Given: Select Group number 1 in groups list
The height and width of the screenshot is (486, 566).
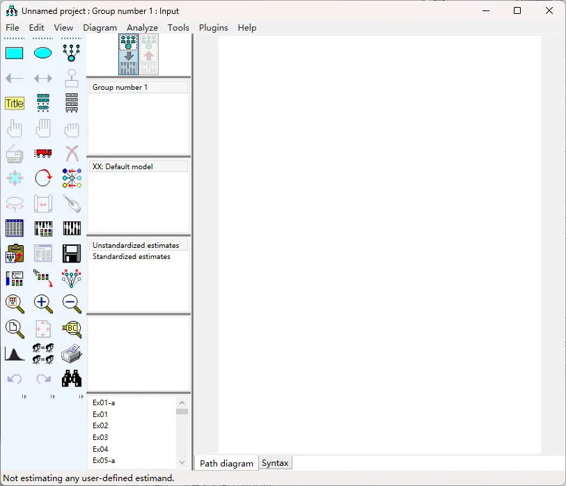Looking at the screenshot, I should click(139, 87).
